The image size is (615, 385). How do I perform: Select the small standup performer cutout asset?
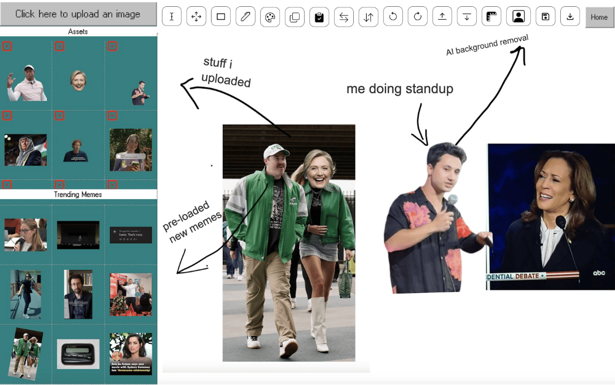140,93
